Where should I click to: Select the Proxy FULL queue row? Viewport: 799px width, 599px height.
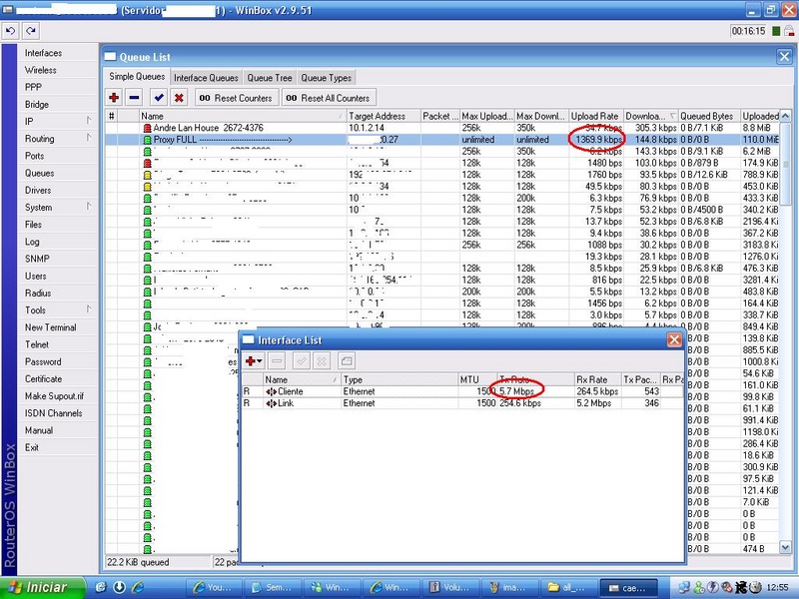pos(441,140)
